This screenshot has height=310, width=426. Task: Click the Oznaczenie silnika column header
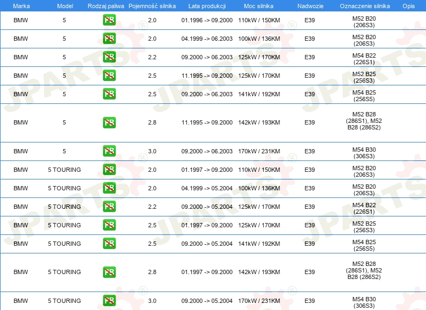[x=365, y=6]
